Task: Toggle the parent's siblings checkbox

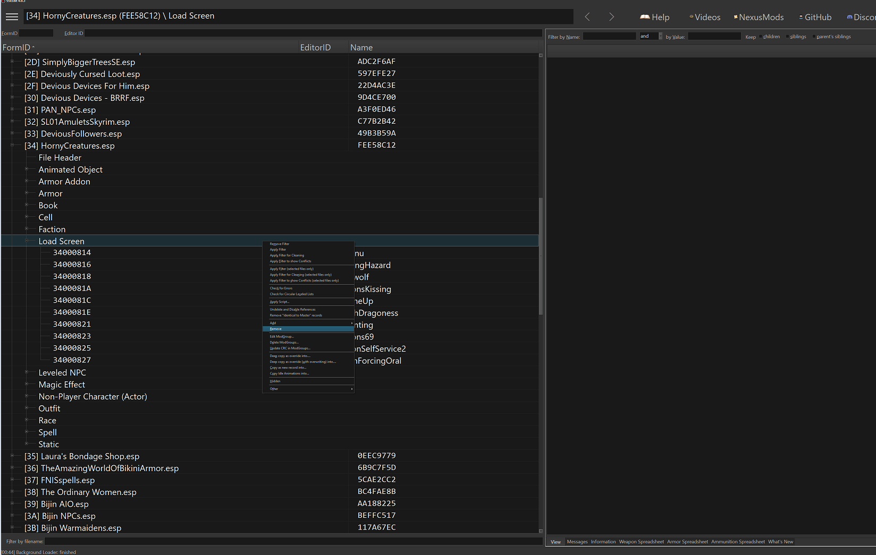Action: point(814,37)
